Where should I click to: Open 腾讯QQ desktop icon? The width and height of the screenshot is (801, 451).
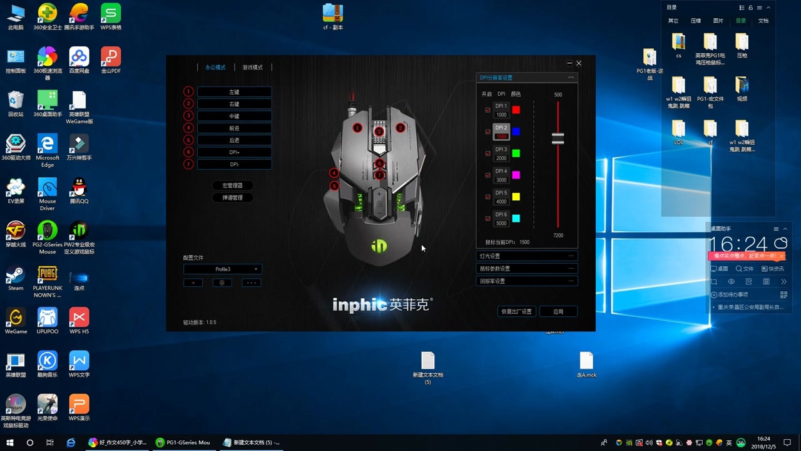tap(79, 191)
